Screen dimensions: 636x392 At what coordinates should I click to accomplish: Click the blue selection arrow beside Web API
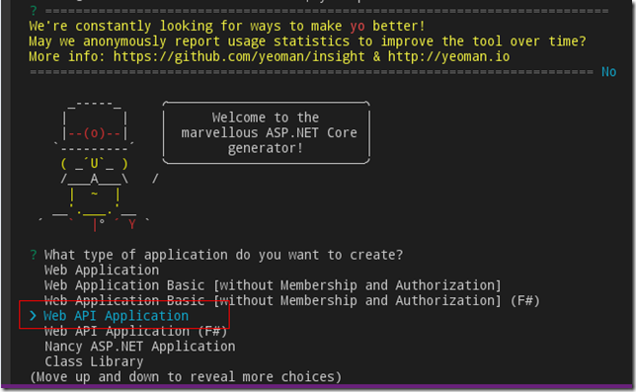click(33, 316)
